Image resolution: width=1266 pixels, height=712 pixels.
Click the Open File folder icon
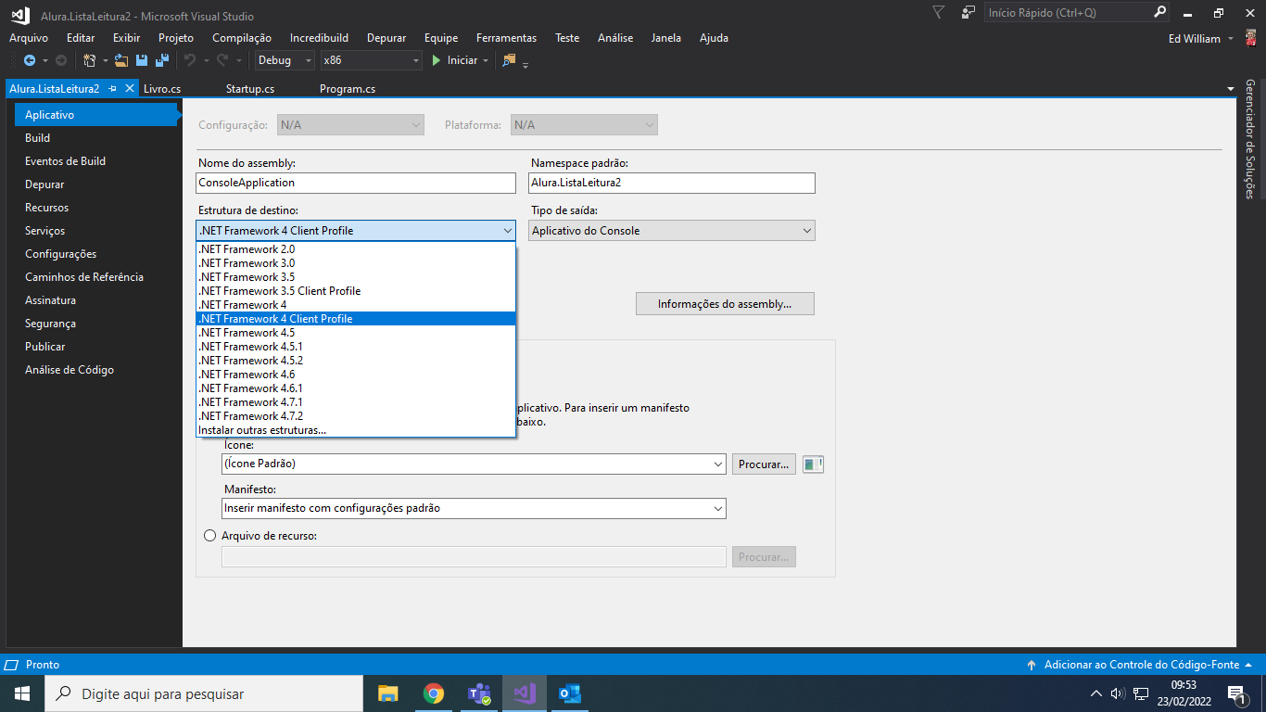[121, 60]
